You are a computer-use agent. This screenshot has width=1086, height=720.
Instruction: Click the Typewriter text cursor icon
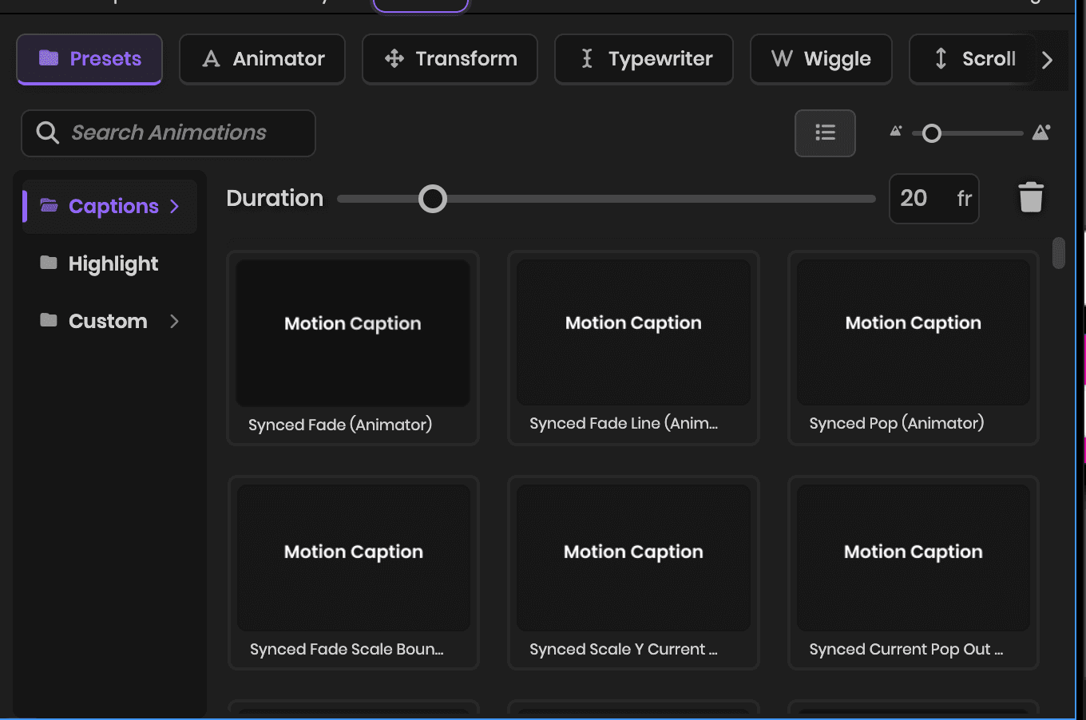pyautogui.click(x=587, y=58)
